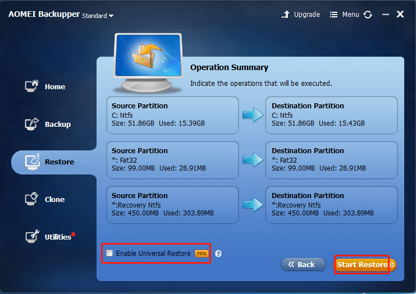
Task: Open the Home tab
Action: coord(55,87)
